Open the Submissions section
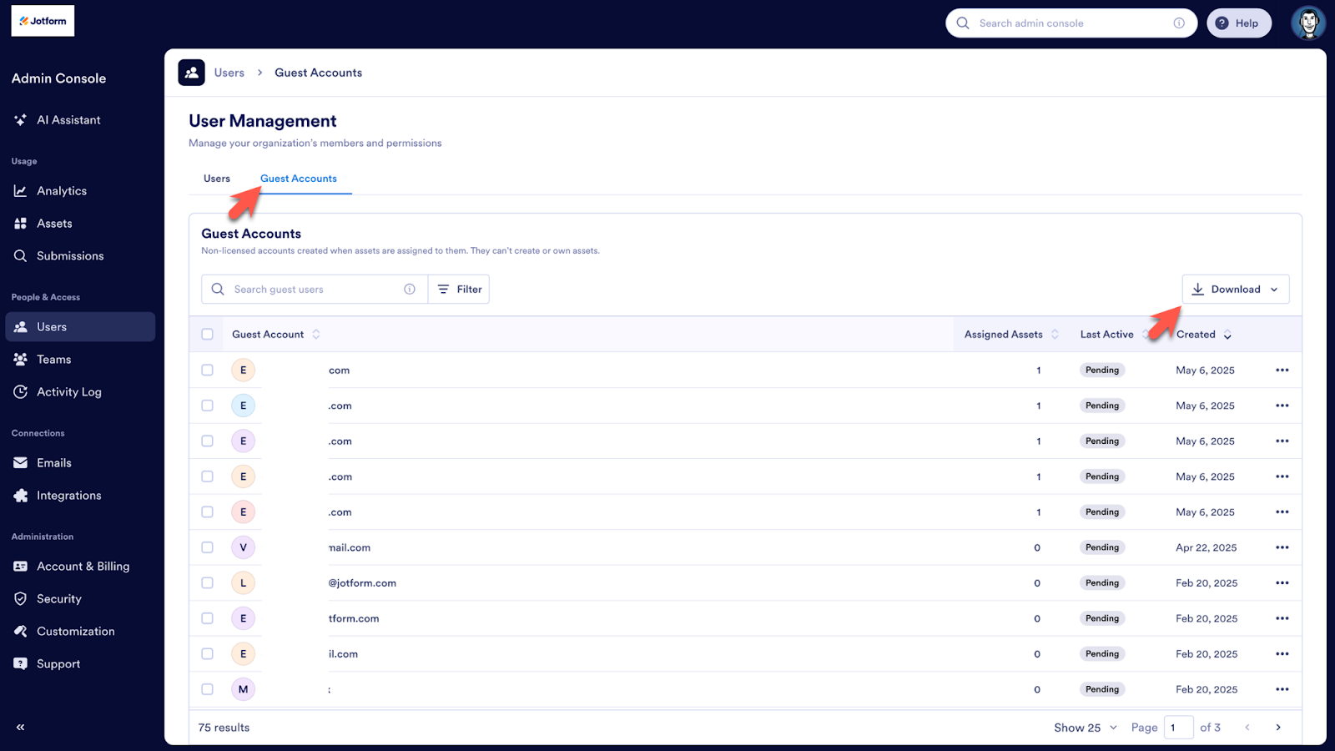The height and width of the screenshot is (751, 1335). tap(69, 255)
